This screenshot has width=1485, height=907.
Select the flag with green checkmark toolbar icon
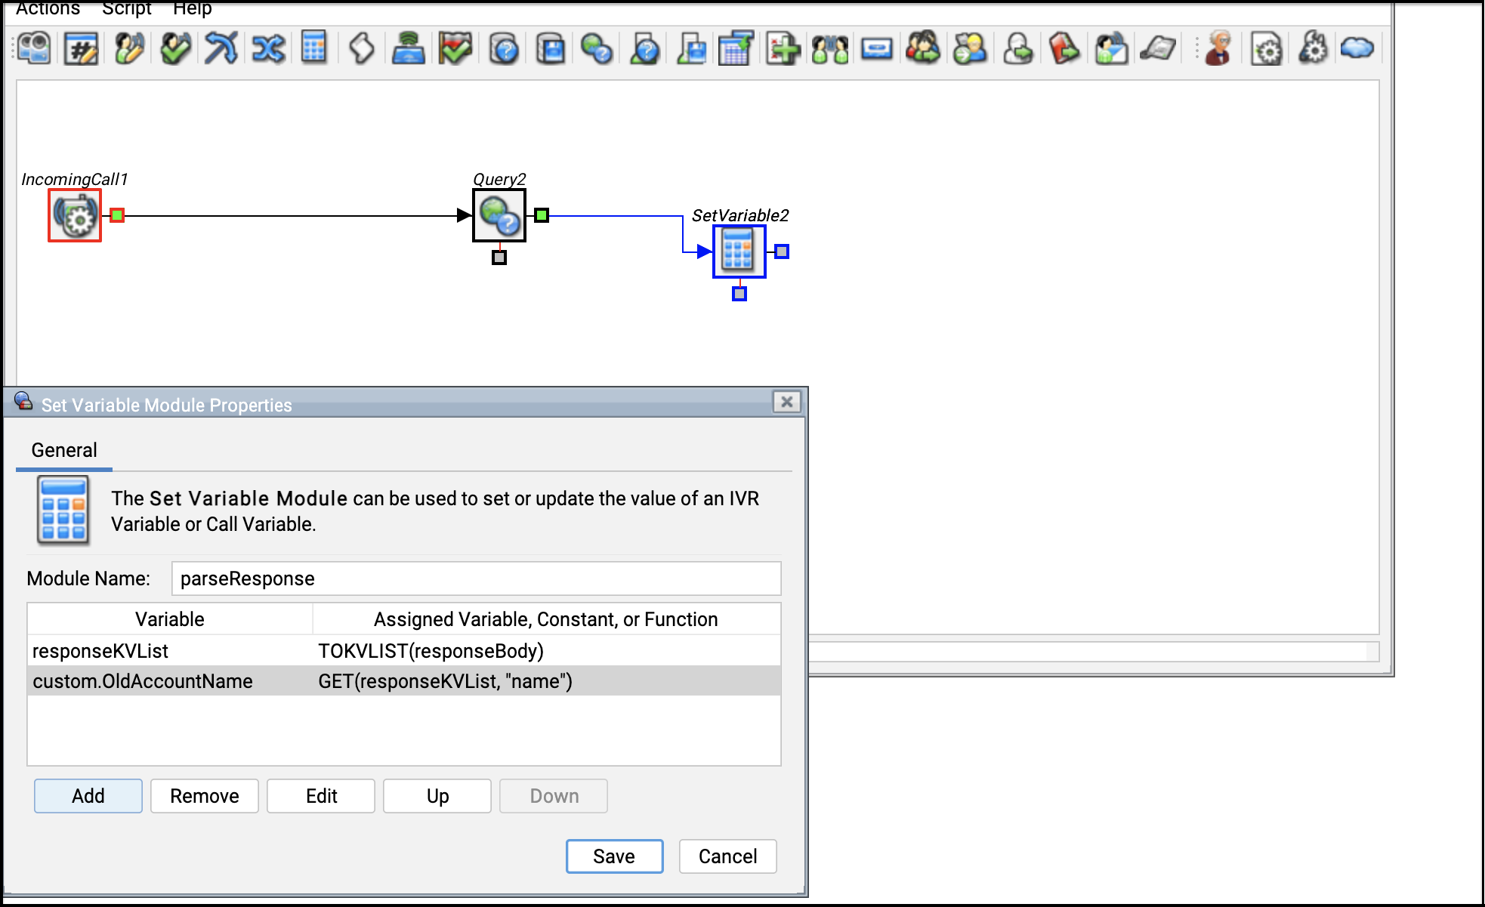coord(456,49)
